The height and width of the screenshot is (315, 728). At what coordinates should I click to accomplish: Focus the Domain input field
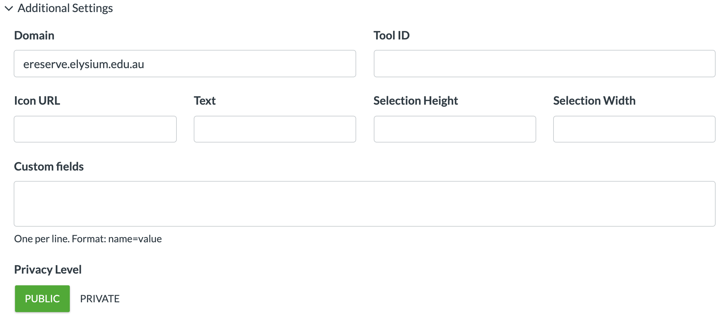(185, 64)
